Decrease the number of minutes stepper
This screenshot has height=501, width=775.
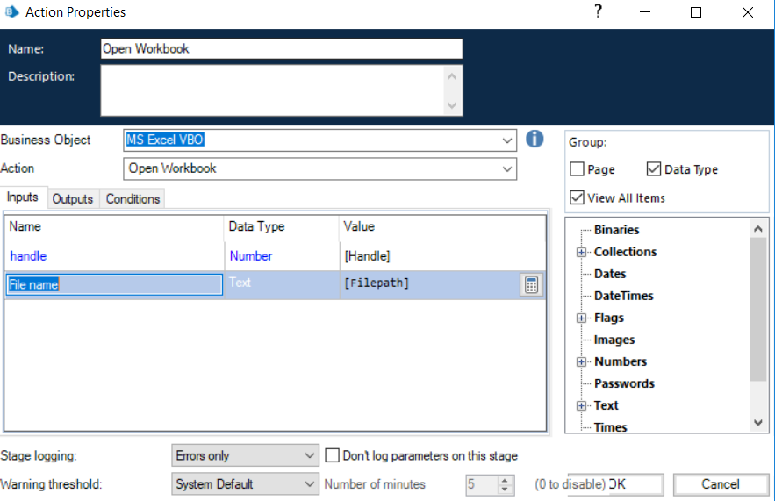pyautogui.click(x=505, y=489)
